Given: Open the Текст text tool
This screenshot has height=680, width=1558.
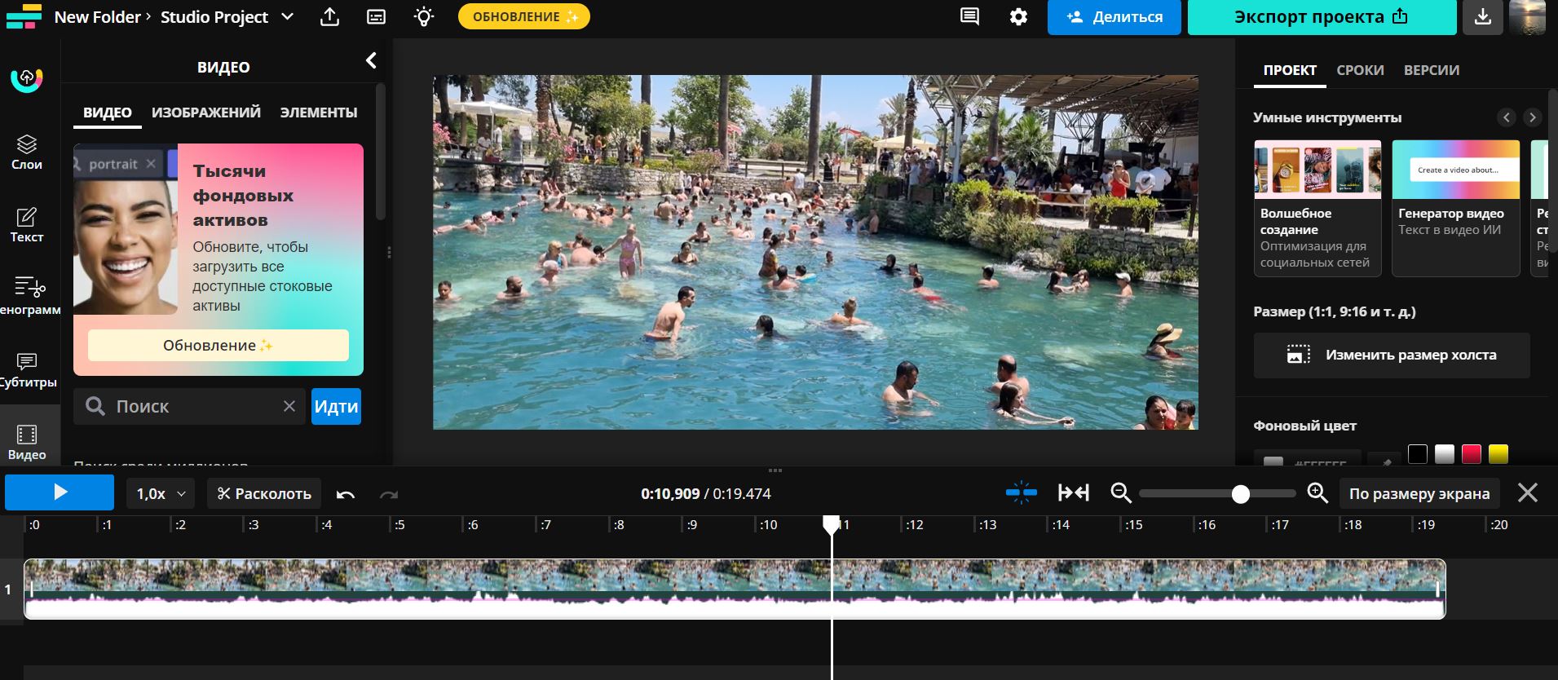Looking at the screenshot, I should pyautogui.click(x=27, y=225).
